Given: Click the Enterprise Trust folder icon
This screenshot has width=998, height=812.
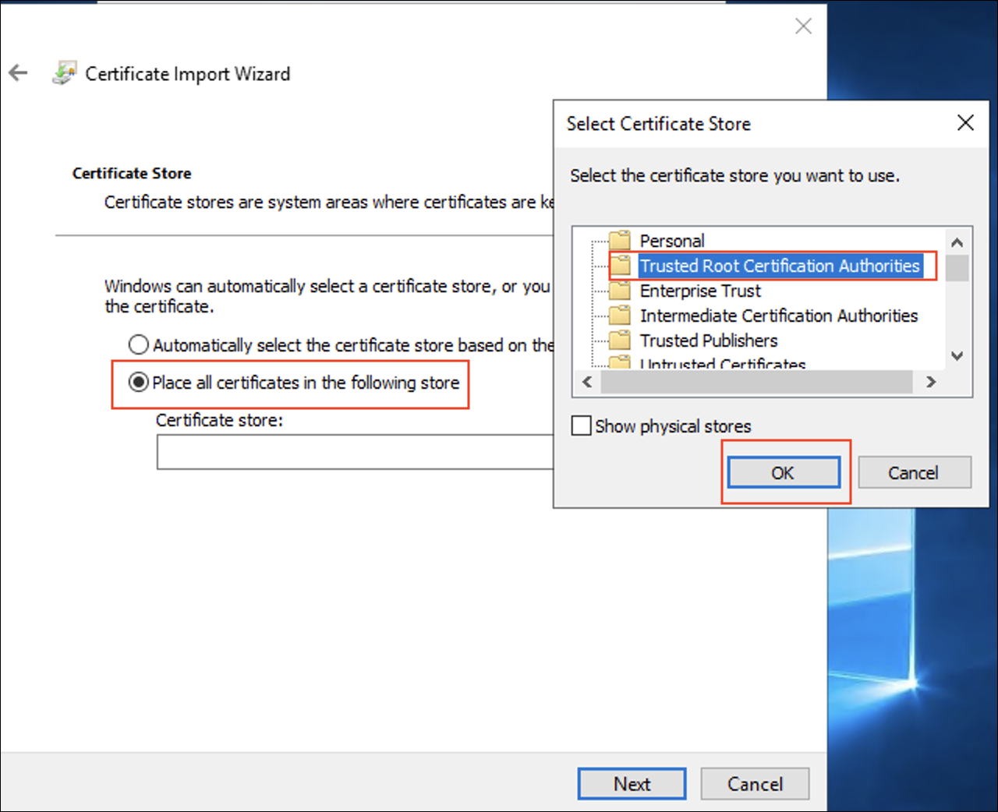Looking at the screenshot, I should tap(620, 291).
